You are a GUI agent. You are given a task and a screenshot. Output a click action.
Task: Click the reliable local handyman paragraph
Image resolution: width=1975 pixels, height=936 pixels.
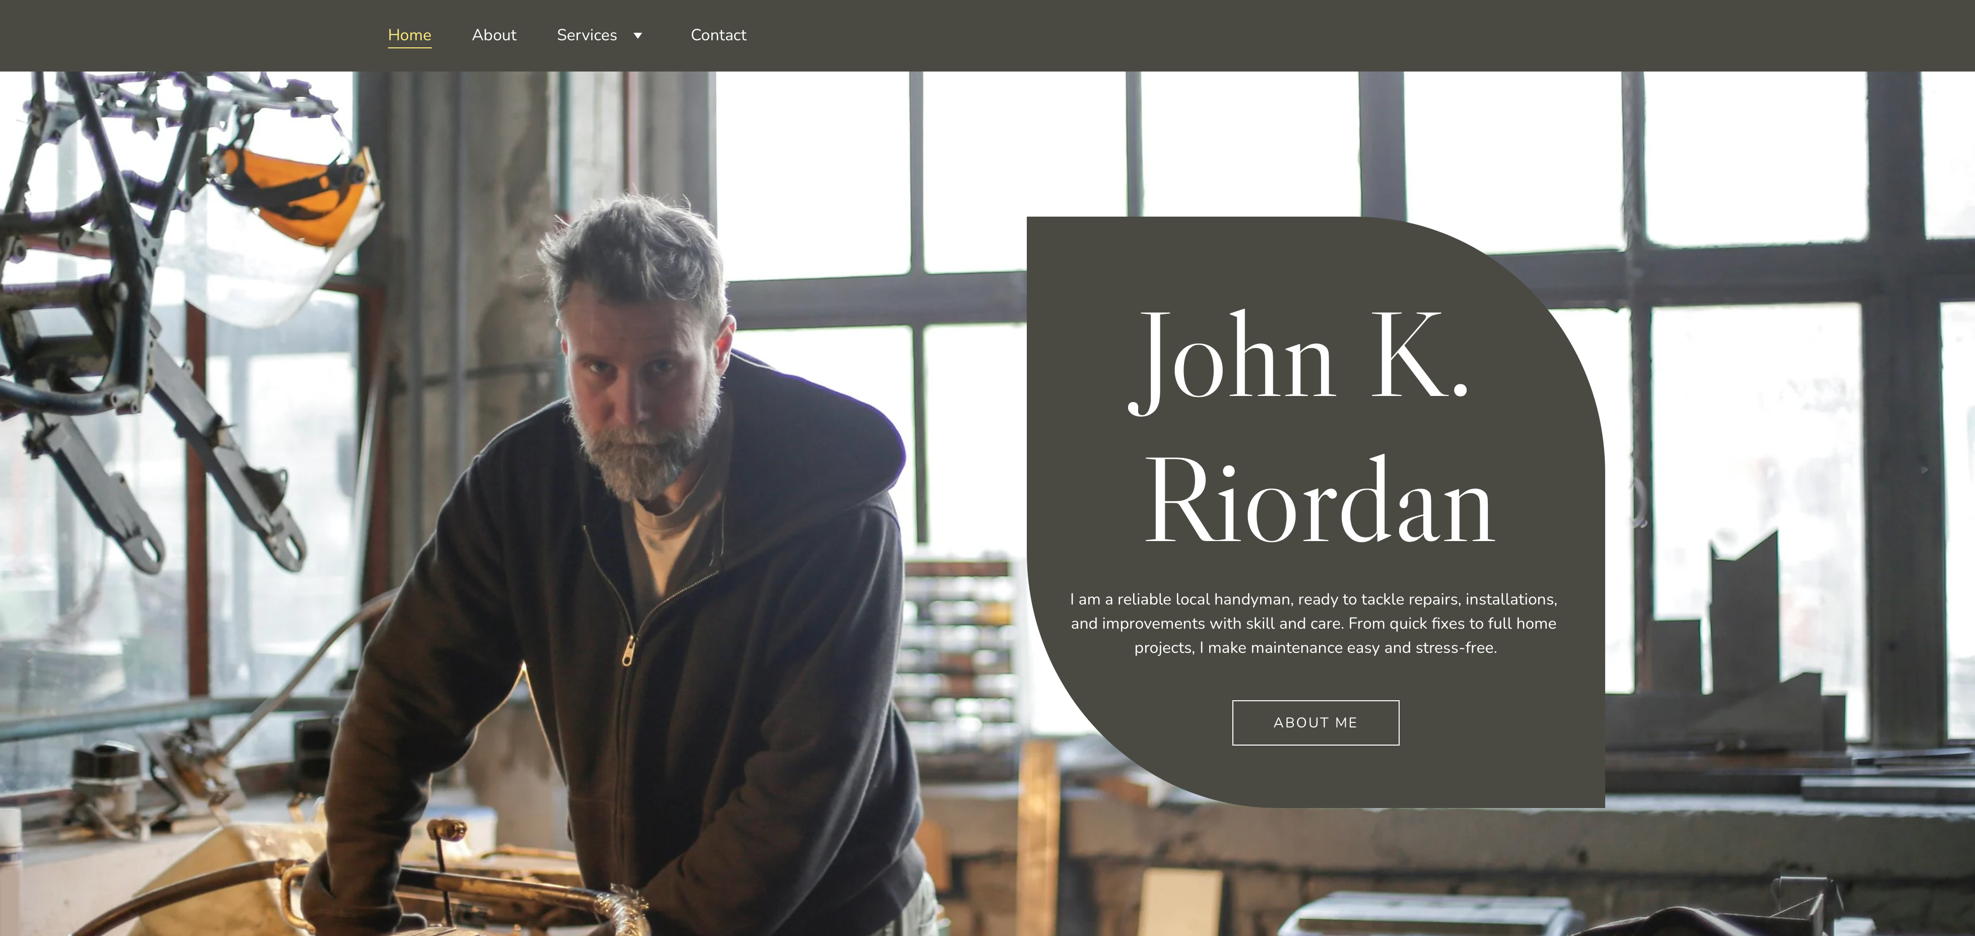click(x=1315, y=623)
